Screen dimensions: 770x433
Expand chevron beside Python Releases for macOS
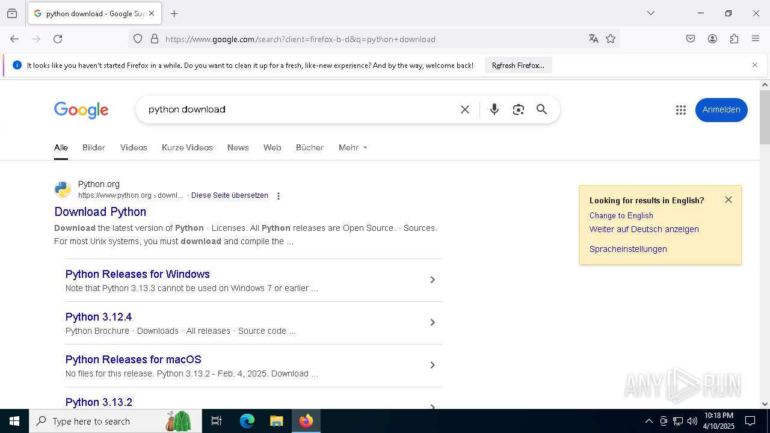coord(433,365)
